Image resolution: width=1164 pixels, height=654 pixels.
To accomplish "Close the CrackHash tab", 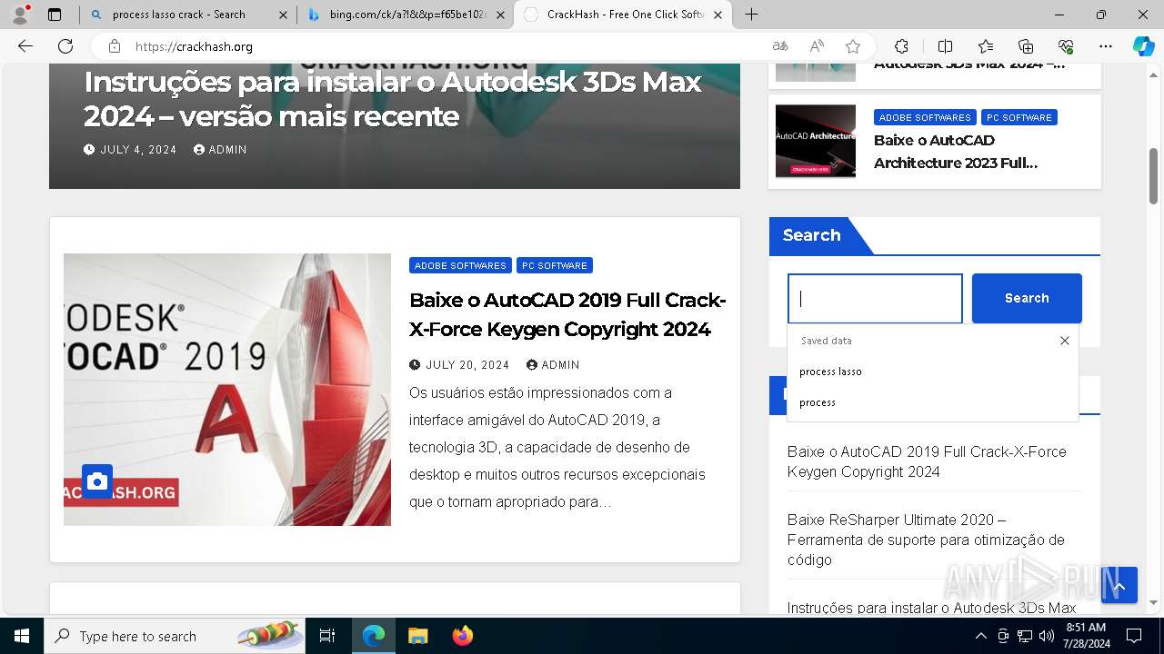I will 717,15.
